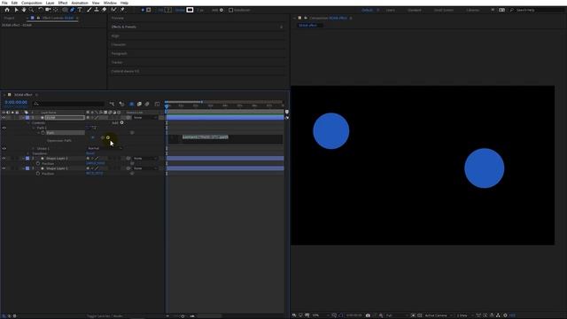This screenshot has width=567, height=319.
Task: Hide Shape Layer 1 with its eye icon
Action: (x=4, y=168)
